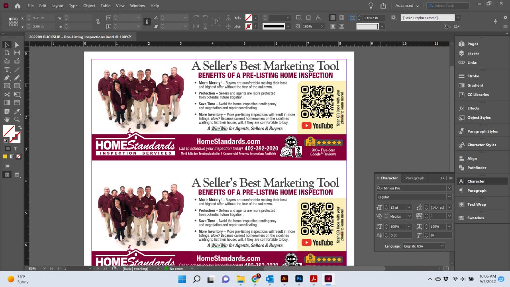510x287 pixels.
Task: Expand the Language English: USA dropdown
Action: tap(442, 246)
